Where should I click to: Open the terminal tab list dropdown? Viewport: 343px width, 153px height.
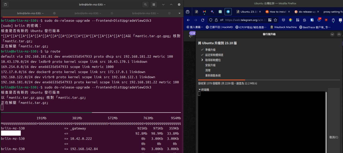click(x=179, y=13)
